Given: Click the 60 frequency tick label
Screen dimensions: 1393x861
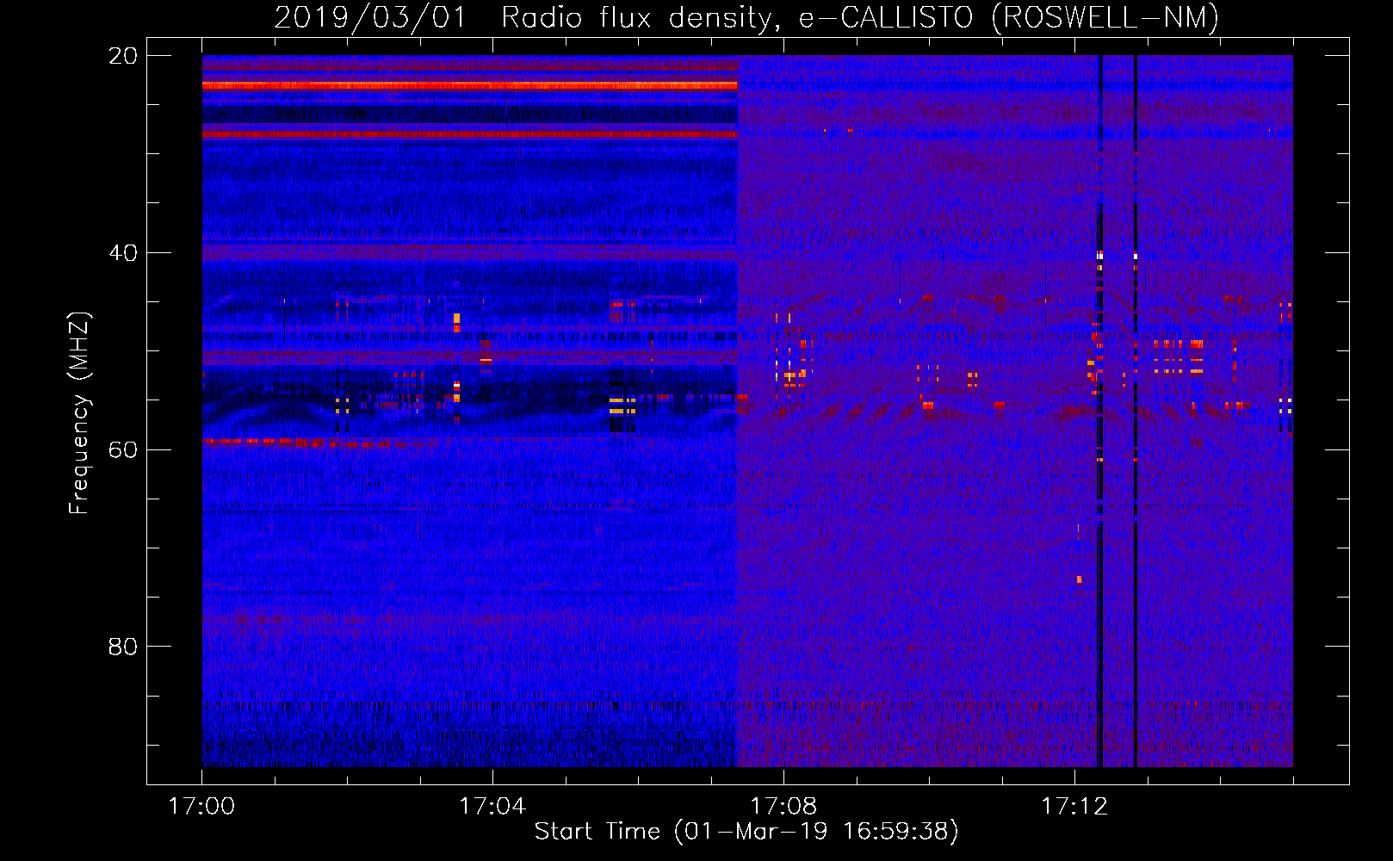Looking at the screenshot, I should [123, 449].
